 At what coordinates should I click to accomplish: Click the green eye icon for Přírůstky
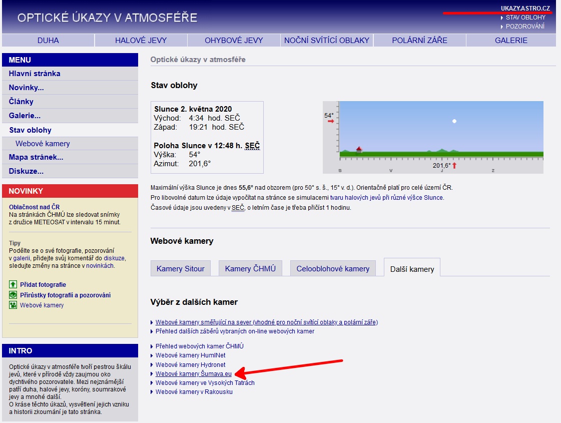pyautogui.click(x=13, y=295)
